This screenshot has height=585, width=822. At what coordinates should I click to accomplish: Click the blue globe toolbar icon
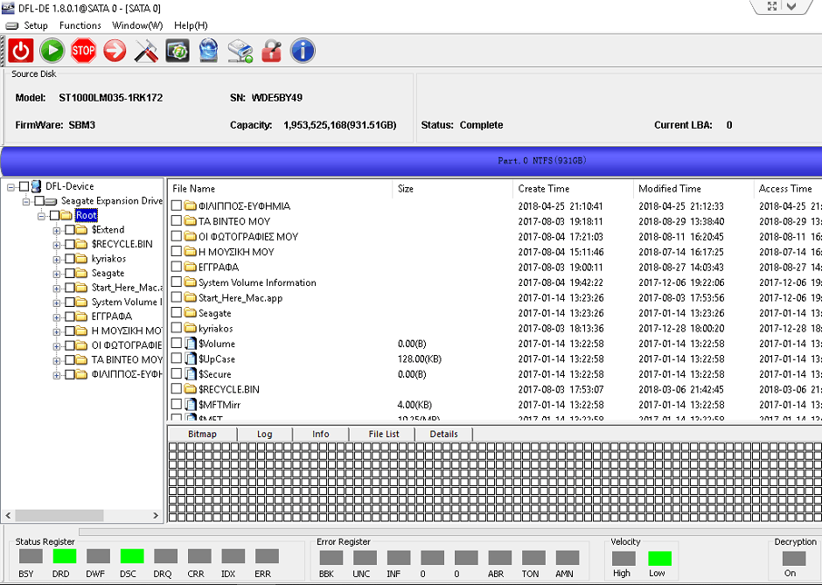(x=208, y=51)
